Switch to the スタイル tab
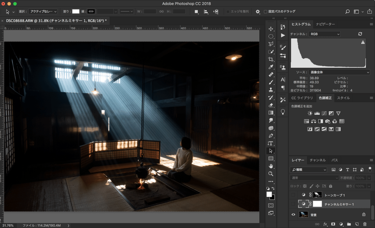The image size is (375, 228). [343, 98]
